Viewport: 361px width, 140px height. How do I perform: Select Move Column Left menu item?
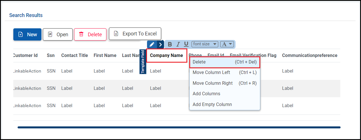224,72
